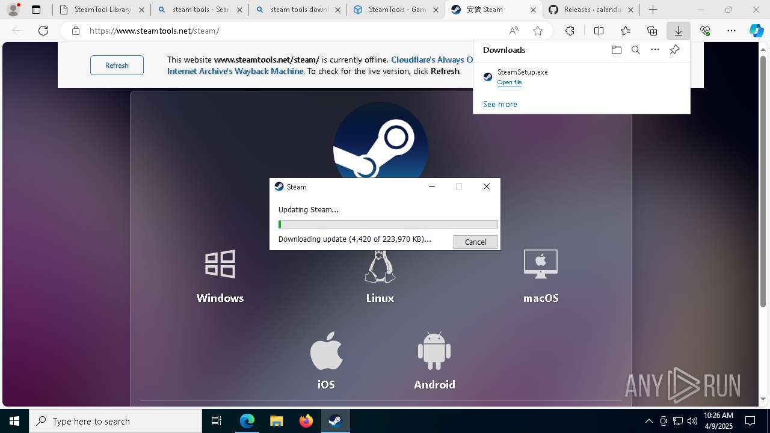Open downloads folder icon in the Downloads panel
Screen dimensions: 770x433
(x=616, y=50)
